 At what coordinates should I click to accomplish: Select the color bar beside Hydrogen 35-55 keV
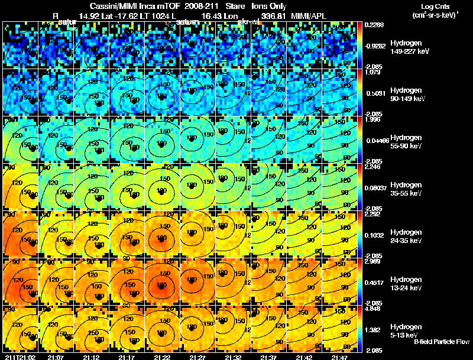tap(359, 187)
